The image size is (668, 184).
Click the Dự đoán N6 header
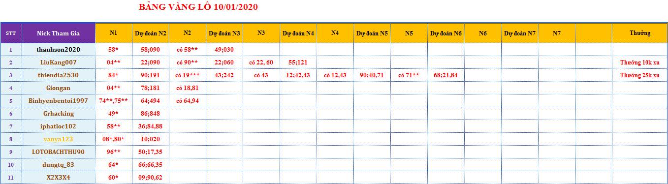(445, 33)
